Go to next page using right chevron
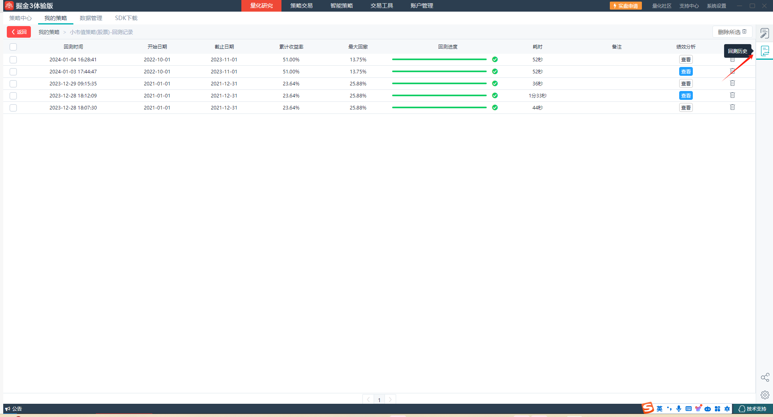Viewport: 773px width, 417px height. [x=390, y=399]
